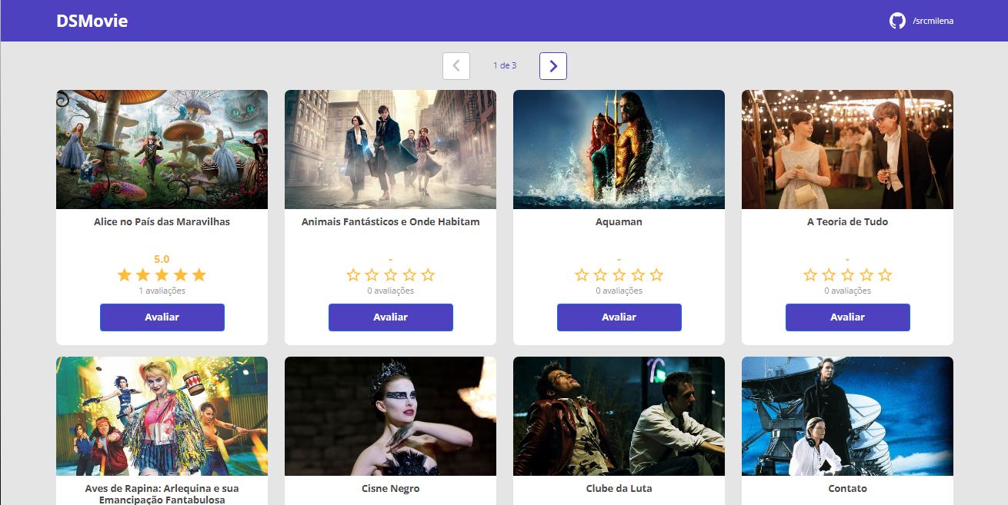Click the 'A Teoria de Tudo' title
This screenshot has width=1008, height=505.
point(847,222)
